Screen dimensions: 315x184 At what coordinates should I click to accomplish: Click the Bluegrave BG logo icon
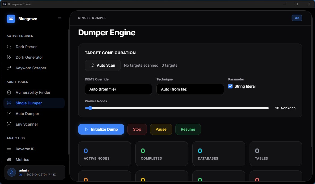[x=11, y=19]
